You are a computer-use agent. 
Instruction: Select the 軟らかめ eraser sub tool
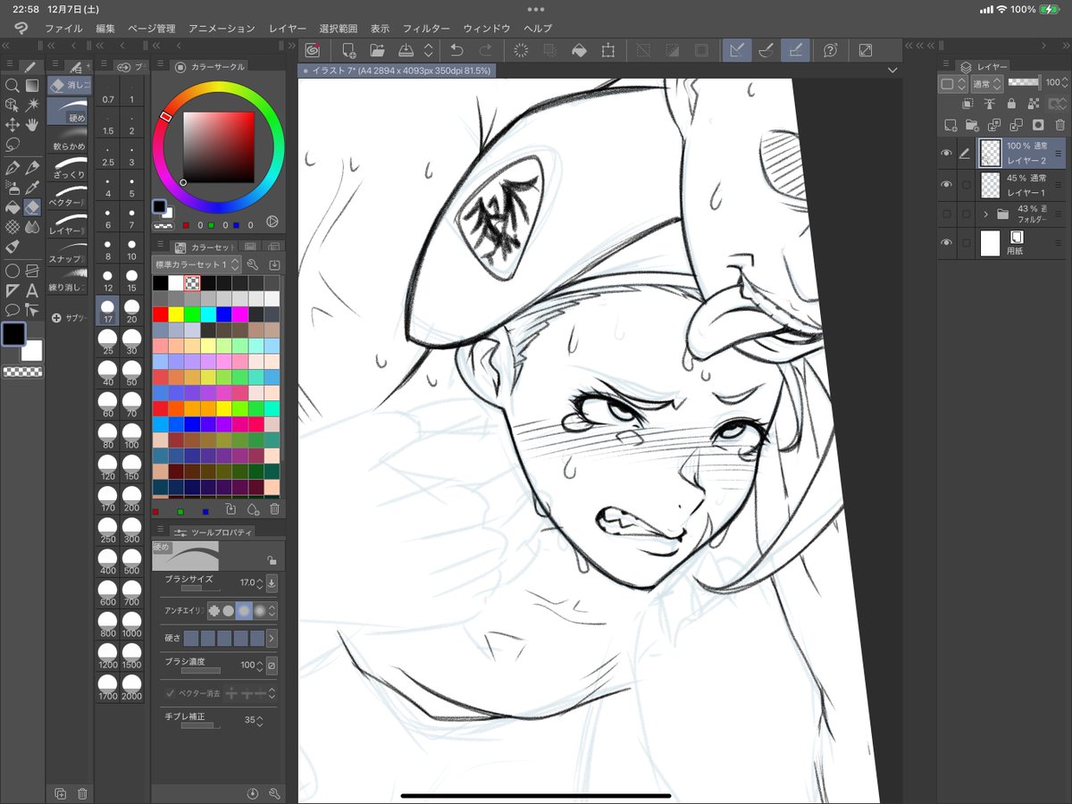(x=68, y=138)
